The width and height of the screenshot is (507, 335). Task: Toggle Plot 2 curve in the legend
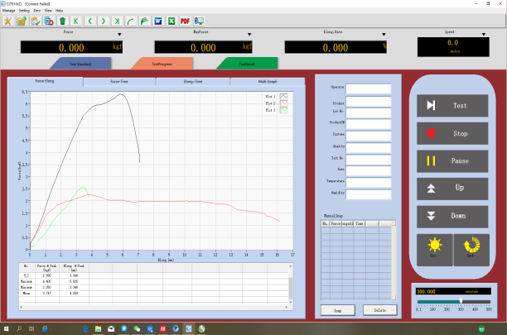(283, 103)
